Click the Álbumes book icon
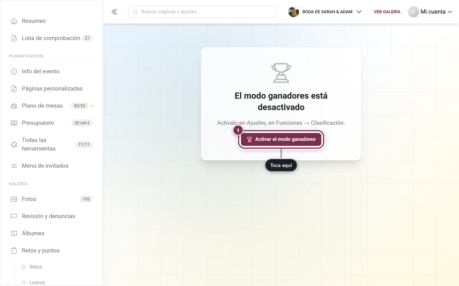This screenshot has height=286, width=459. coord(14,234)
